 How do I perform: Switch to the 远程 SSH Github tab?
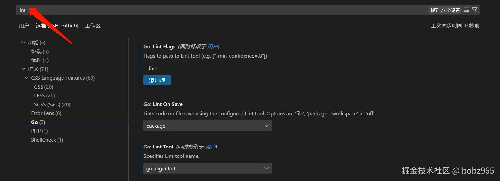(57, 25)
